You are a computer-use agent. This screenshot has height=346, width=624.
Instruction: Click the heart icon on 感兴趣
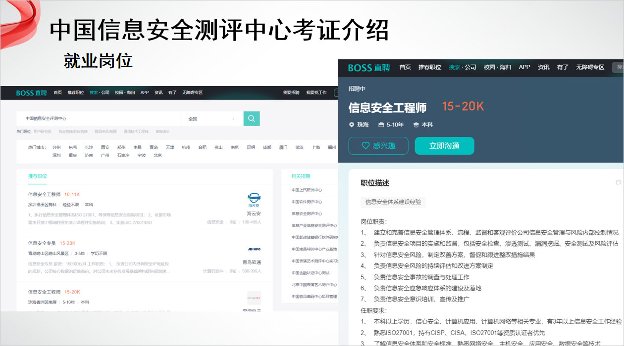365,146
